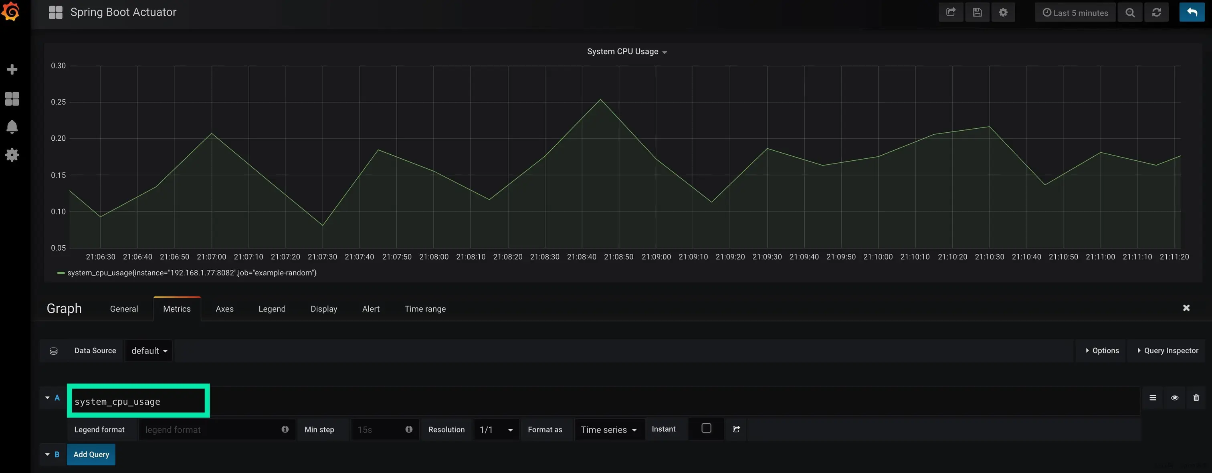The image size is (1212, 473).
Task: Switch to the Alert tab
Action: click(x=370, y=309)
